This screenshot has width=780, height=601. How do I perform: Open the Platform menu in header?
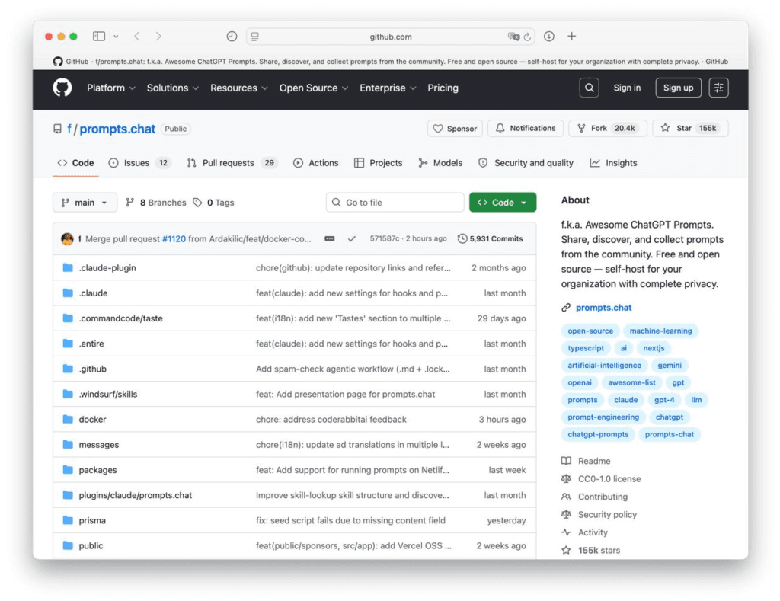[110, 88]
